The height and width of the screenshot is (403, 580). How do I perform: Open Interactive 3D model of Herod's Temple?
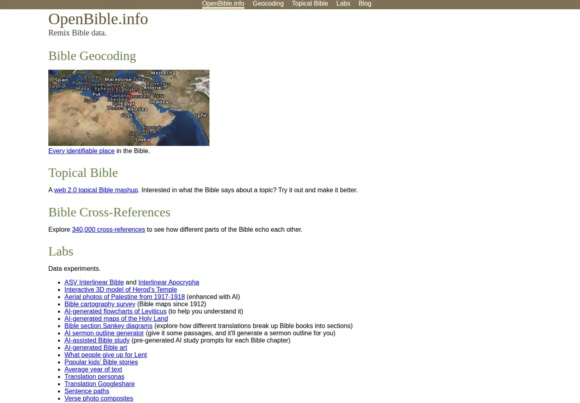click(x=120, y=289)
